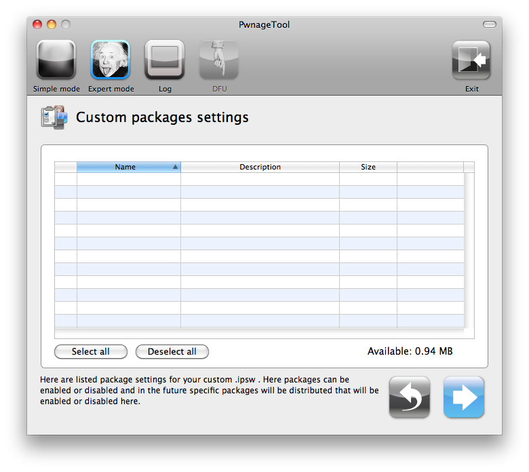The height and width of the screenshot is (472, 529).
Task: Click the 'Available: 0.94 MB' text
Action: point(410,351)
